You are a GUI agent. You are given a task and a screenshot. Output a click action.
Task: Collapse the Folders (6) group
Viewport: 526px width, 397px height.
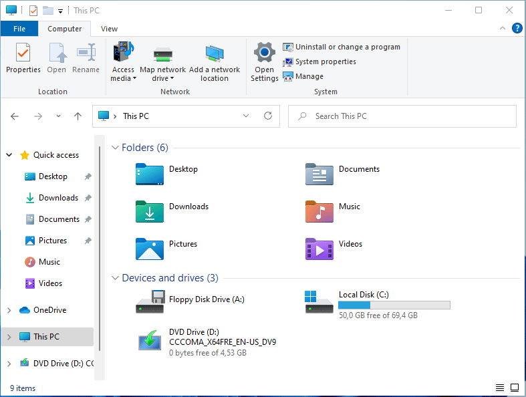[115, 148]
